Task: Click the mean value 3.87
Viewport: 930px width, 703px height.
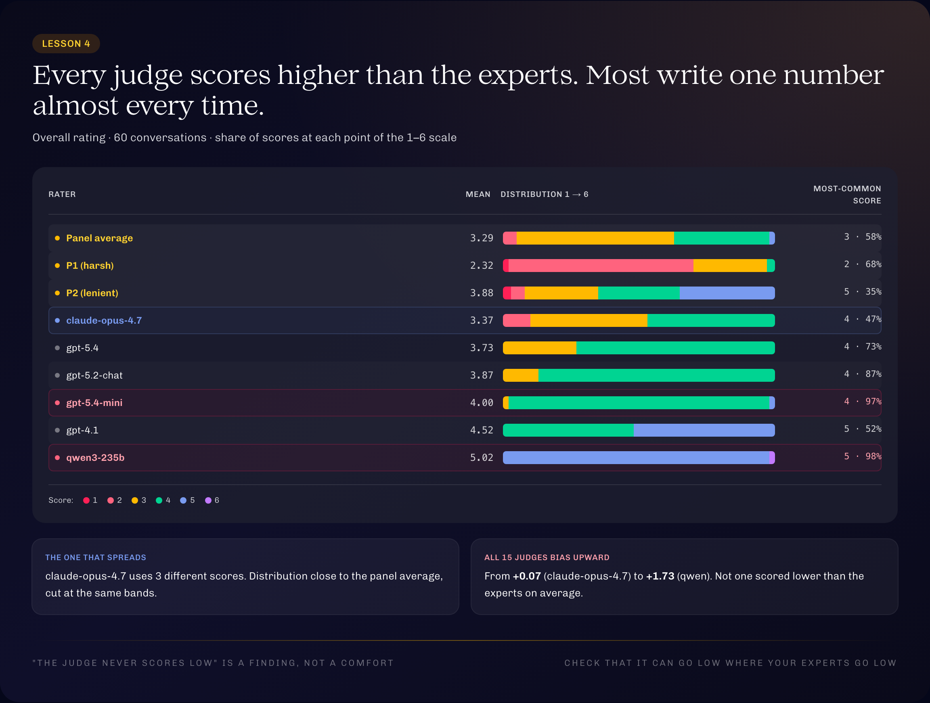Action: (482, 375)
